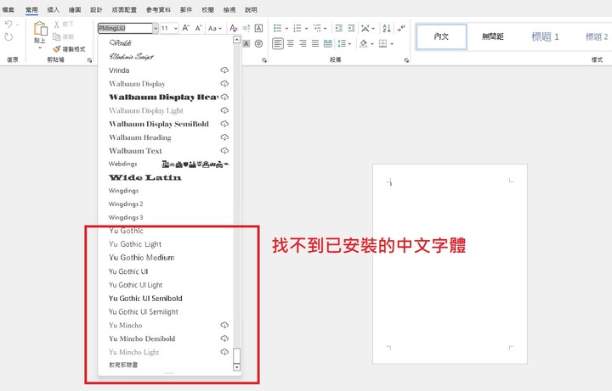
Task: Open the bullet list style dropdown arrow
Action: pos(286,28)
